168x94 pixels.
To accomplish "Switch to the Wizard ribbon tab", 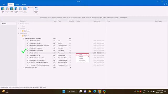I will pos(24,4).
